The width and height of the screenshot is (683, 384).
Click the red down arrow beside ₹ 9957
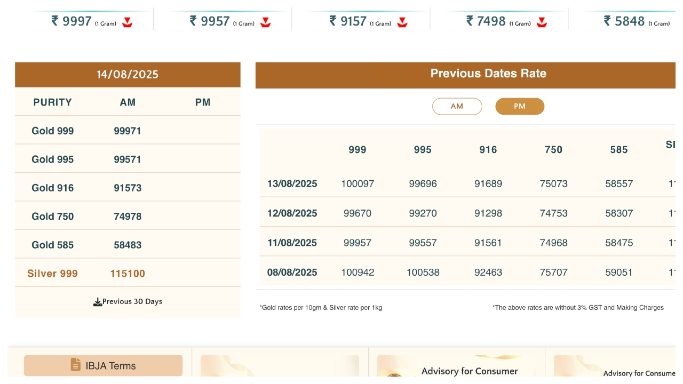(x=266, y=22)
